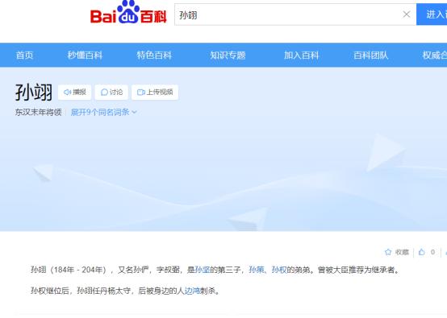Follow the 孙坚 hyperlink
The width and height of the screenshot is (447, 318).
203,270
